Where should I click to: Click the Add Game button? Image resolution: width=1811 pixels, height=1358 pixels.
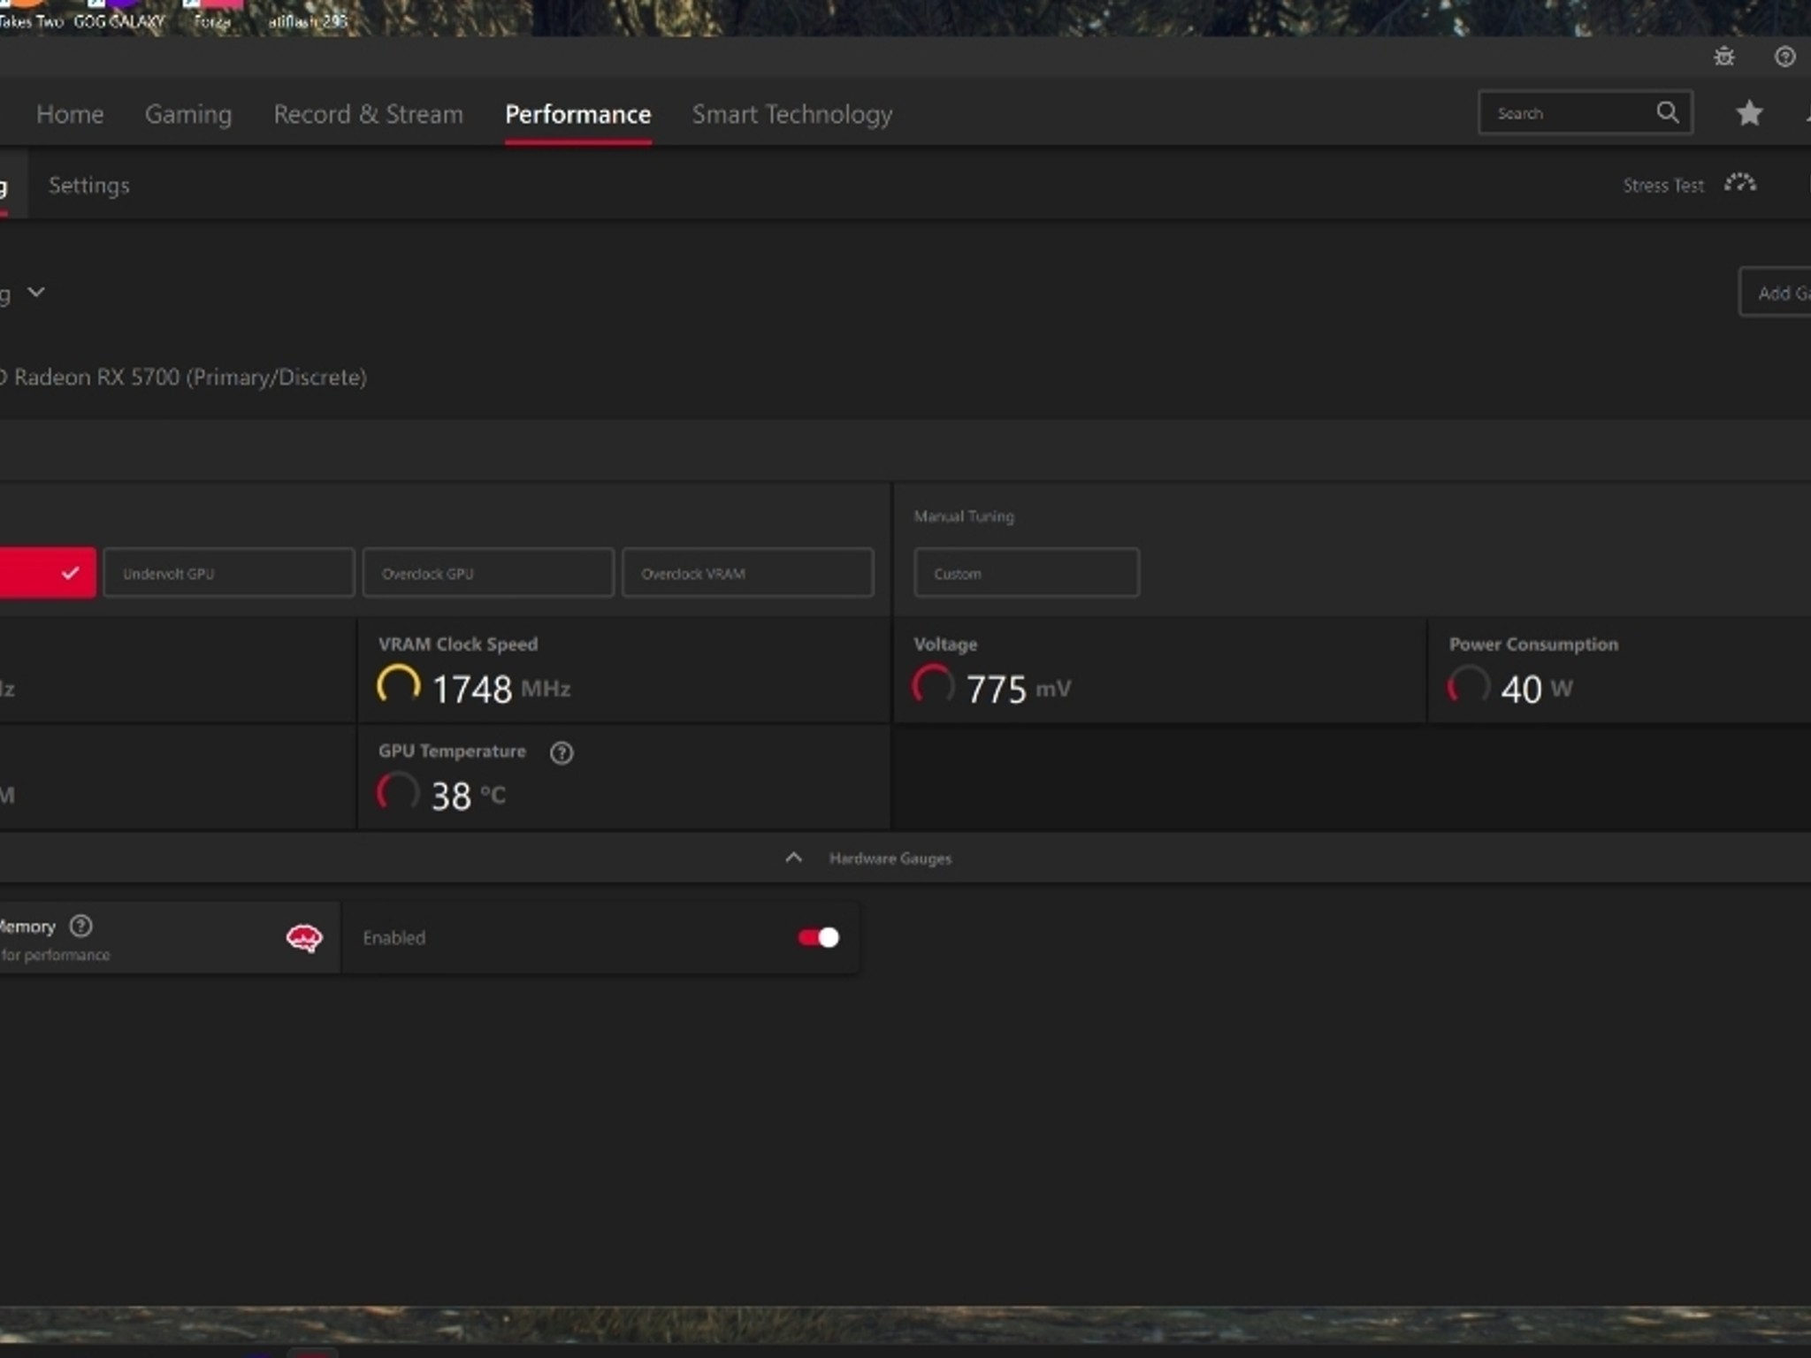coord(1775,292)
